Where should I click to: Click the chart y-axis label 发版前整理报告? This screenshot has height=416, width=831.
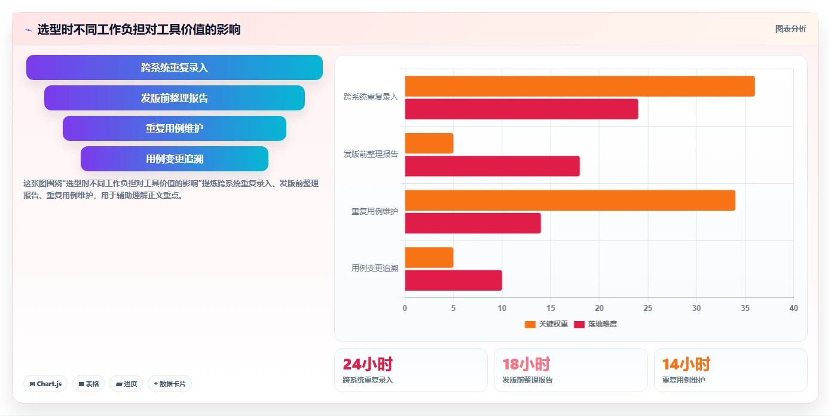coord(371,154)
